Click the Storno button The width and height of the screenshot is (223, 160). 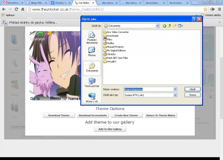pos(193,95)
